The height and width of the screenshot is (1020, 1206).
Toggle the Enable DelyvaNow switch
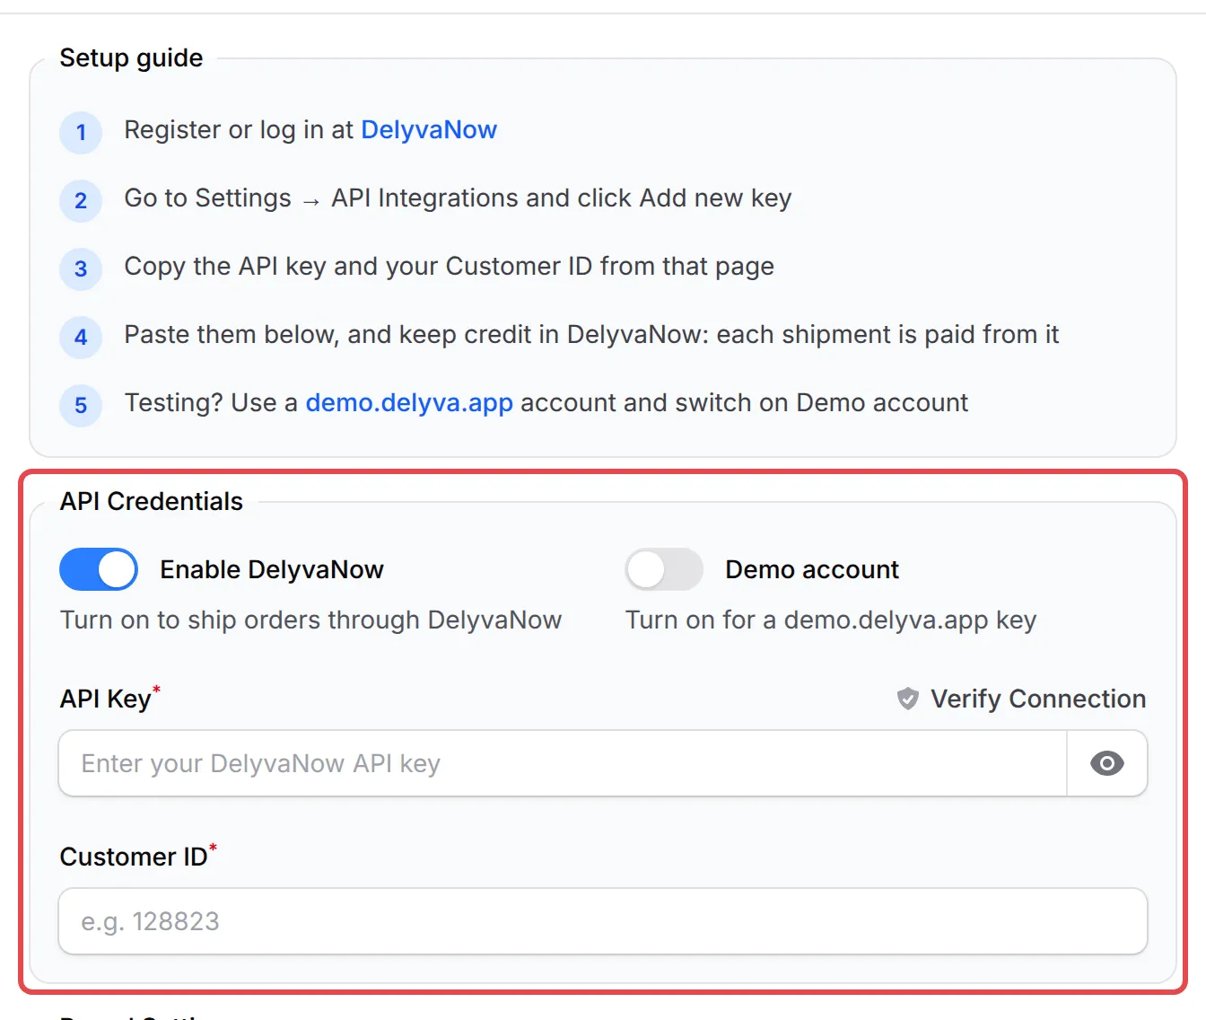(99, 569)
